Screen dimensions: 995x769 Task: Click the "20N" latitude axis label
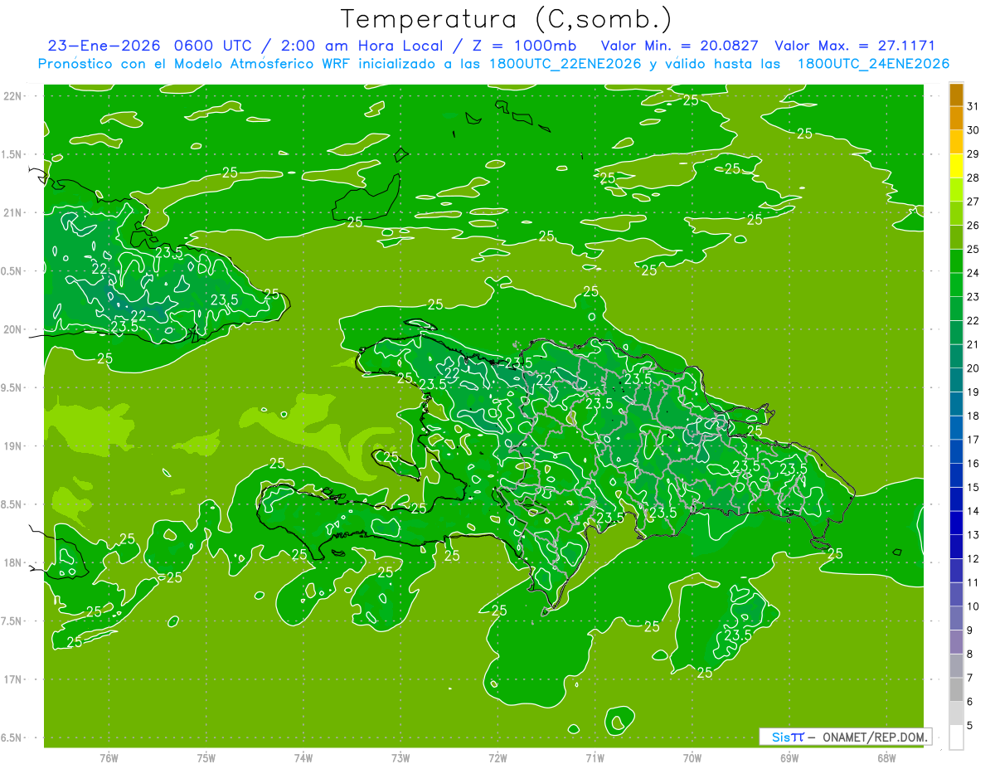14,329
